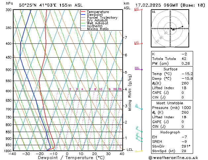
Task: Click the Pressure (mb) value 1000
Action: coord(186,108)
